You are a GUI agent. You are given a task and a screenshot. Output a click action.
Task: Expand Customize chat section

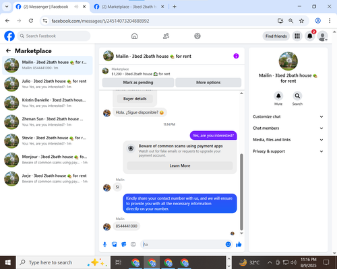click(288, 116)
